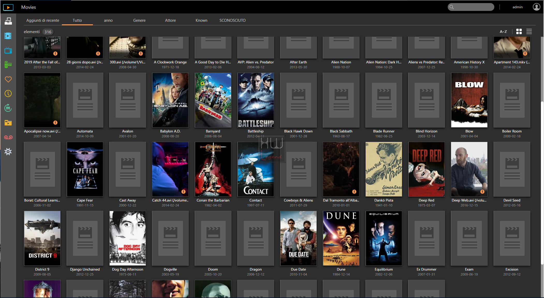Open the Dog Day Afternoon poster
Viewport: 544px width, 298px height.
[x=128, y=238]
